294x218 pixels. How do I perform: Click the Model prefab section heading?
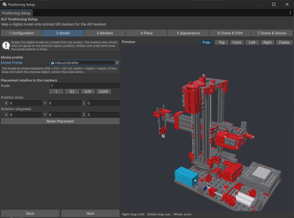click(x=12, y=57)
